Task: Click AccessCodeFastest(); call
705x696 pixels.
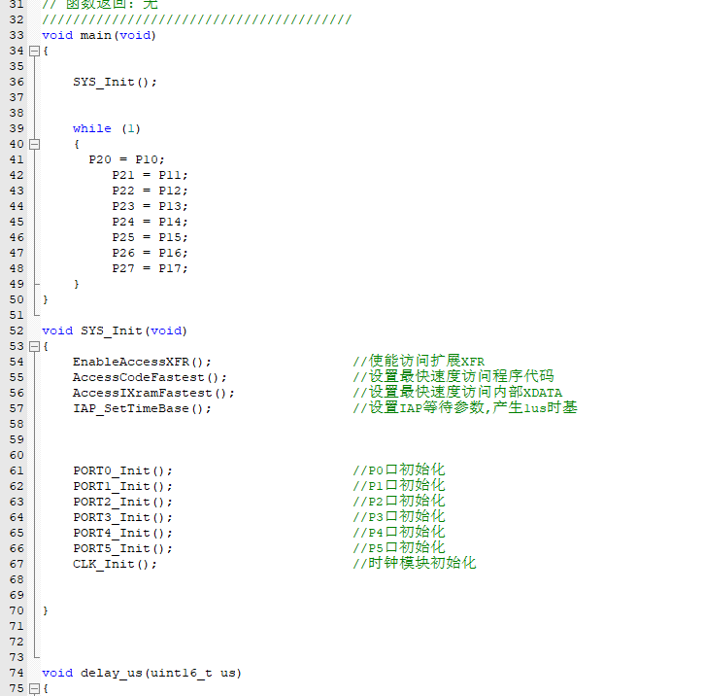Action: [x=150, y=377]
